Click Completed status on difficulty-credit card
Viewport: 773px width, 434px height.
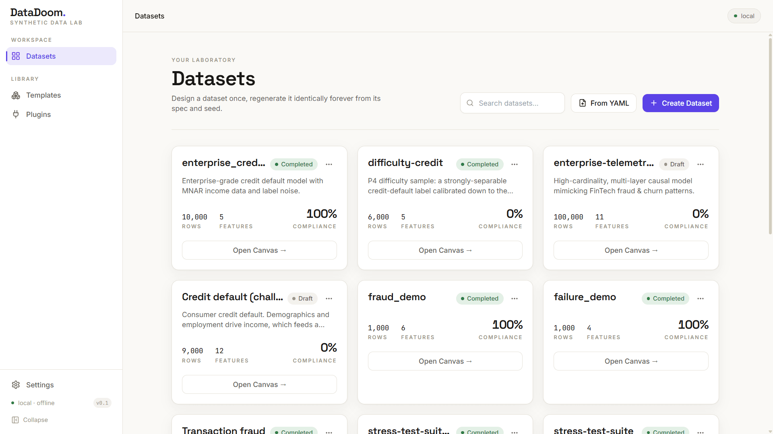click(480, 164)
